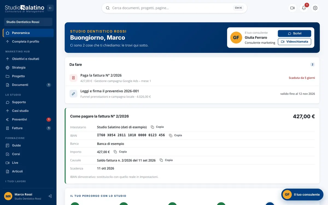Go to Obiettivi e risultati
This screenshot has height=205, width=328.
click(x=28, y=59)
